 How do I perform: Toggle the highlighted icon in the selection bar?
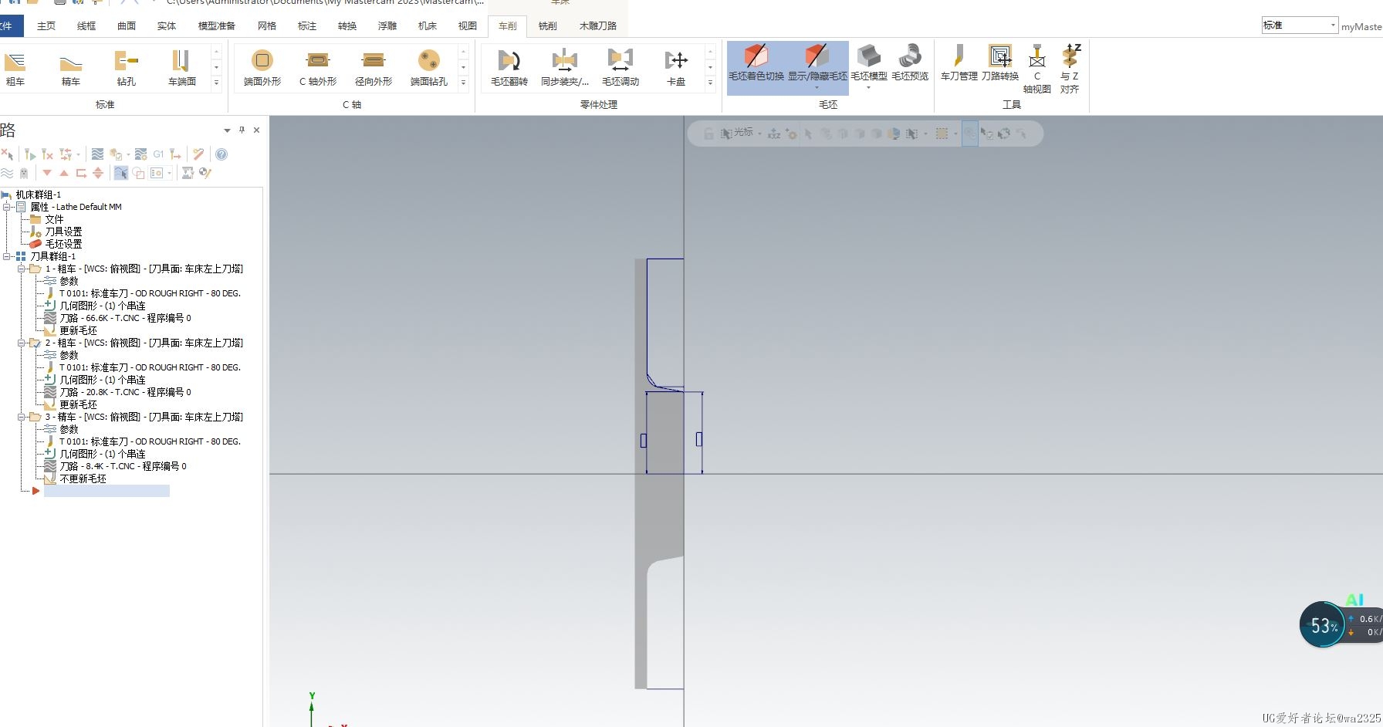[970, 134]
